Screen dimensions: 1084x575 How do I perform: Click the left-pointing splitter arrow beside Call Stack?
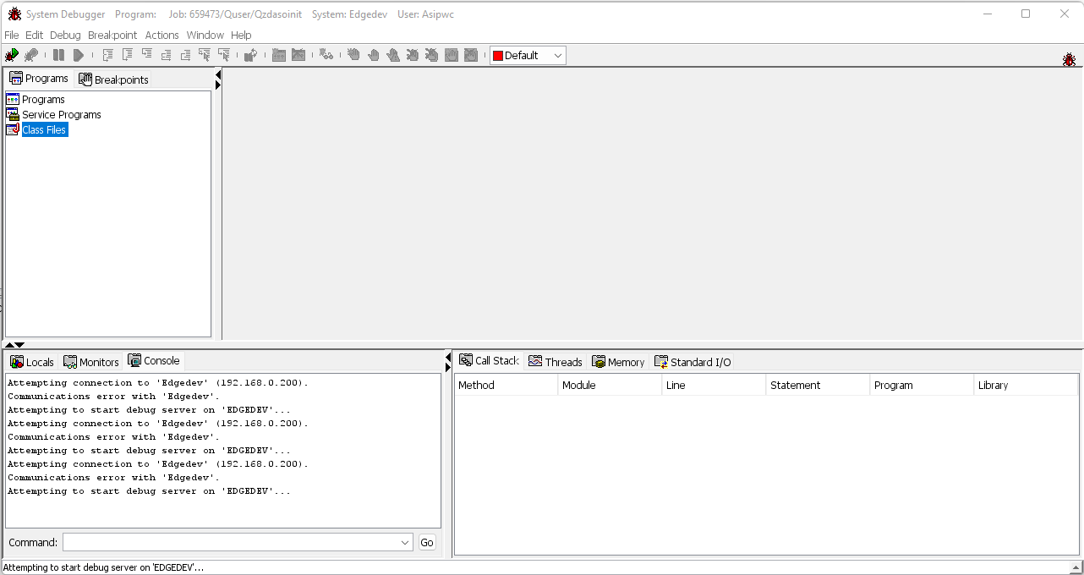(x=448, y=358)
